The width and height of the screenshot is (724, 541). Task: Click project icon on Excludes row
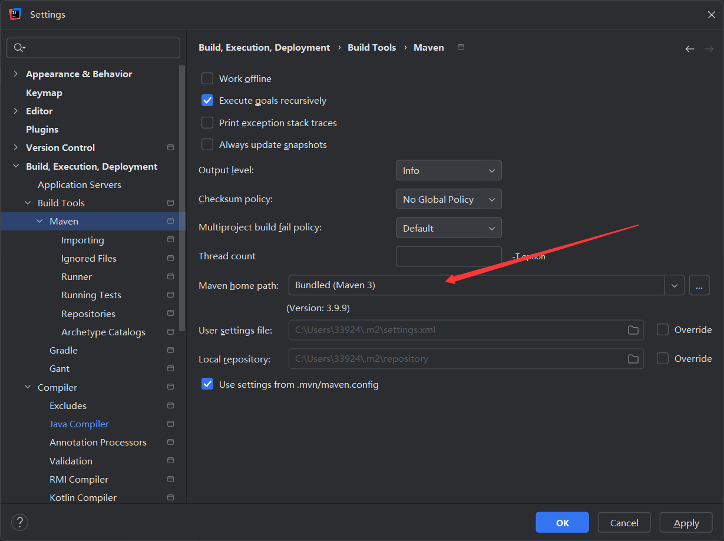pyautogui.click(x=171, y=405)
